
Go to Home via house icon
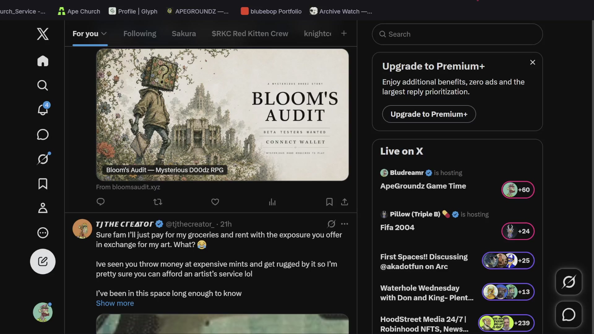click(43, 61)
